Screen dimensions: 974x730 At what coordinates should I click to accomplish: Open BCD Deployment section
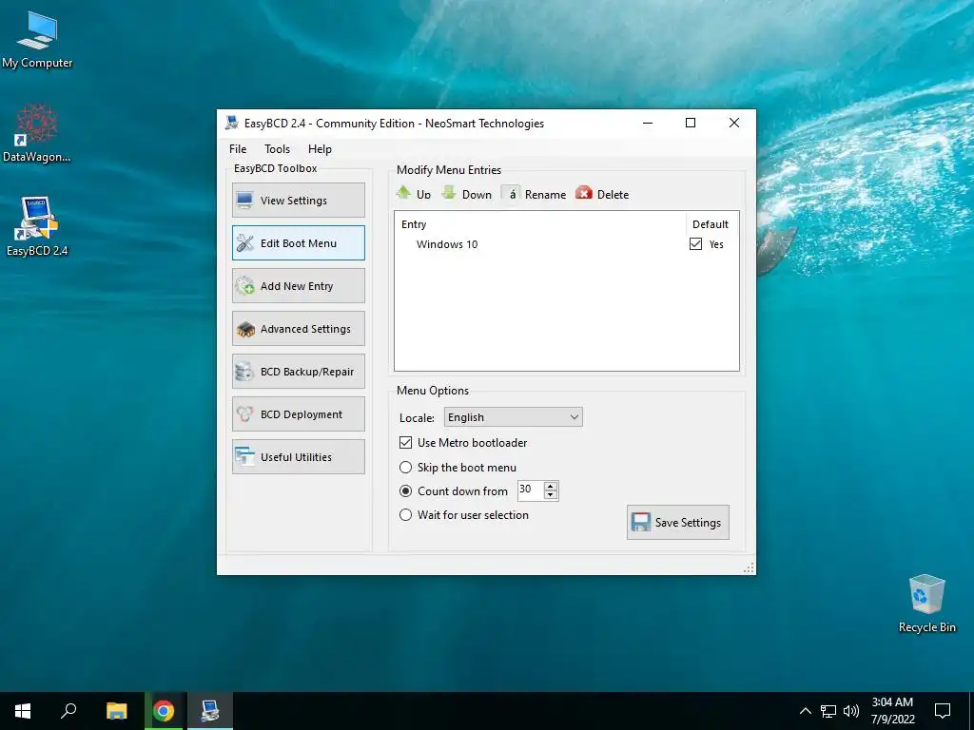(298, 414)
